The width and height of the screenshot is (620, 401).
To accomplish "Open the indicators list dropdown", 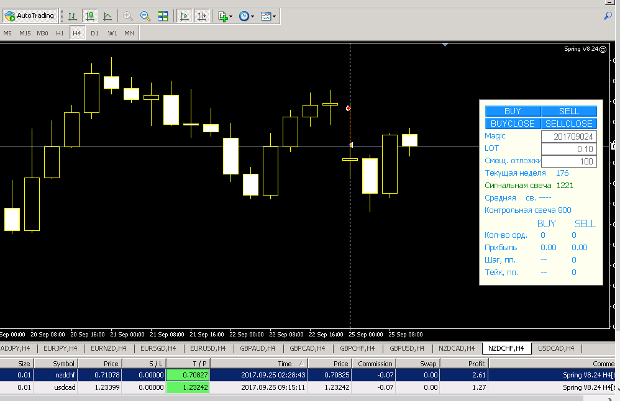I will 226,16.
